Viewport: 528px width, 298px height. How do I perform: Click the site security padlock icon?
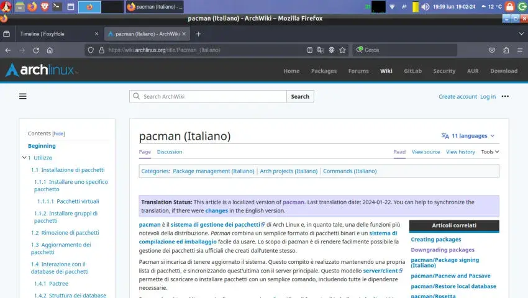(x=102, y=50)
